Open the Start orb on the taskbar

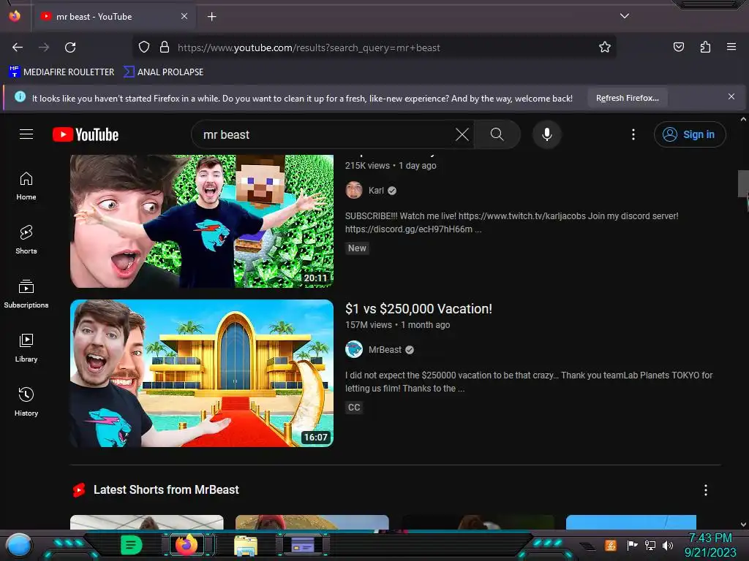coord(19,545)
